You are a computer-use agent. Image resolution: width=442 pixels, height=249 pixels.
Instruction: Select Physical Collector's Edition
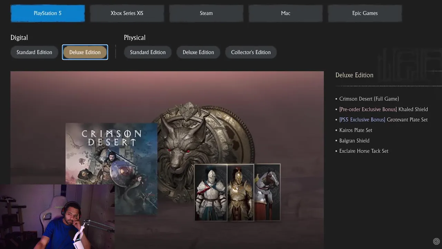click(251, 52)
